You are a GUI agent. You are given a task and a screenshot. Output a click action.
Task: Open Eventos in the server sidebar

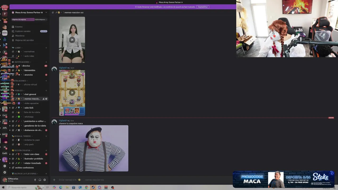coord(29,27)
